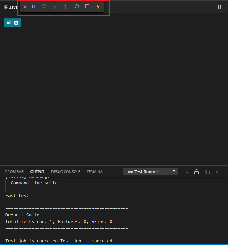The image size is (228, 245).
Task: Click the Step Over debug icon
Action: 44,6
